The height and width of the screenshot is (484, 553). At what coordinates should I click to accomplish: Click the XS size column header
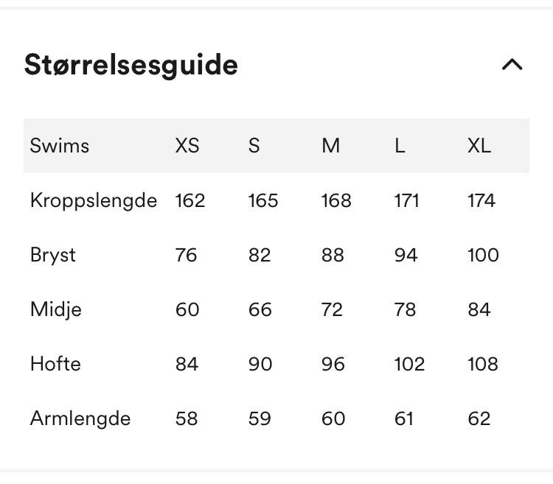click(x=187, y=146)
